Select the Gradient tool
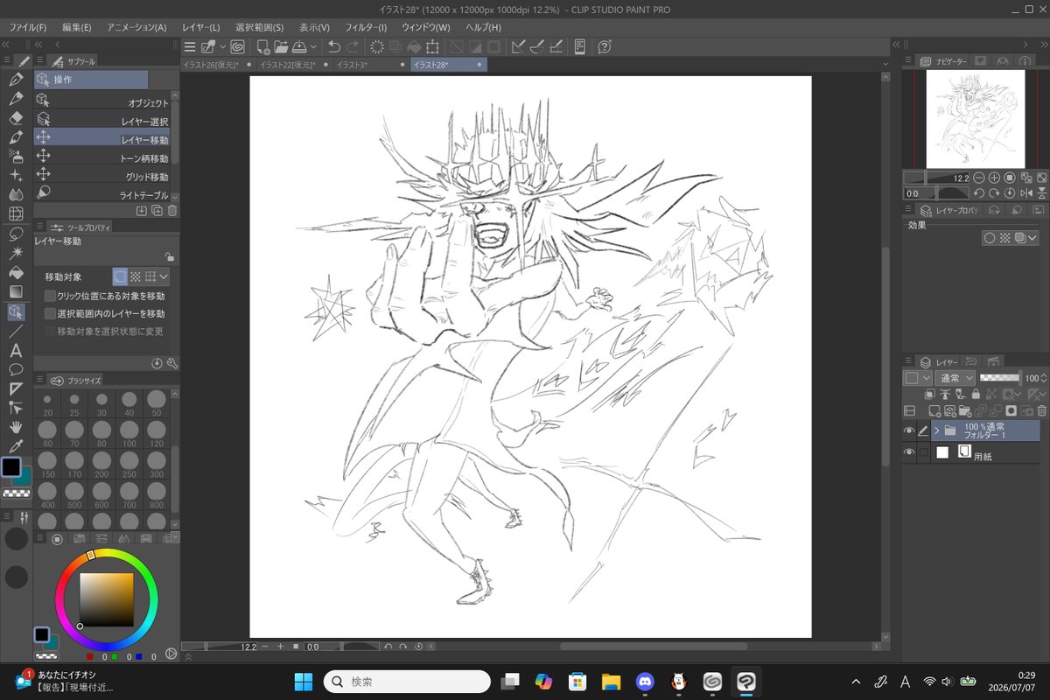This screenshot has width=1050, height=700. [16, 291]
